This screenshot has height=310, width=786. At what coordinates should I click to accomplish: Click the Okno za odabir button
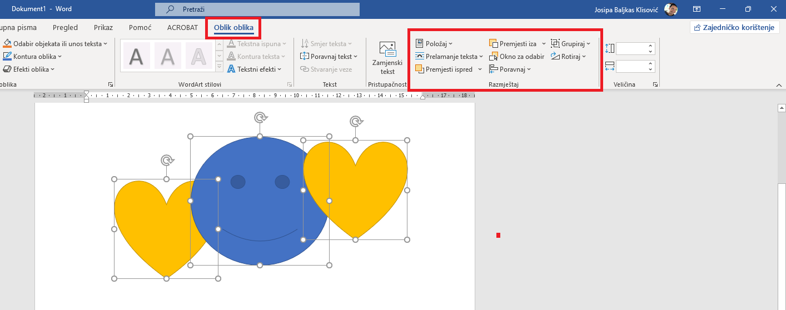[x=517, y=57]
